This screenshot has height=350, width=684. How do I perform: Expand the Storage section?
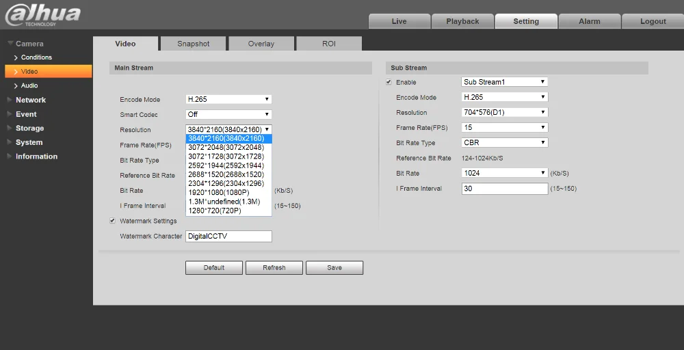(29, 128)
